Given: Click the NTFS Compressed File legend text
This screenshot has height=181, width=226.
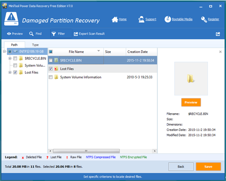Looking at the screenshot, I should [x=101, y=157].
